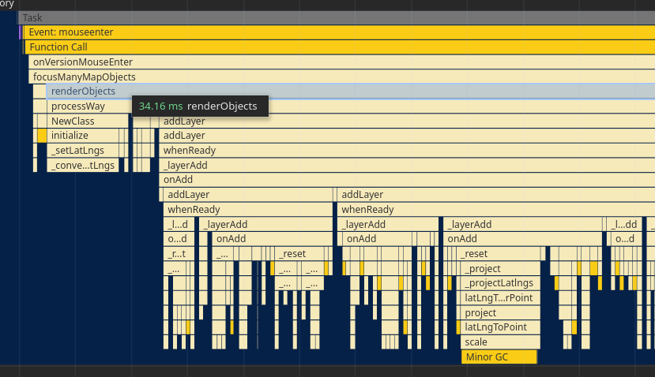Select the truncated _l...dd bar
Viewport: 655px width, 377px height.
coord(625,225)
